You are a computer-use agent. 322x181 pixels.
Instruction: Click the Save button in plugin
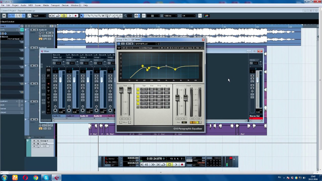[x=190, y=48]
